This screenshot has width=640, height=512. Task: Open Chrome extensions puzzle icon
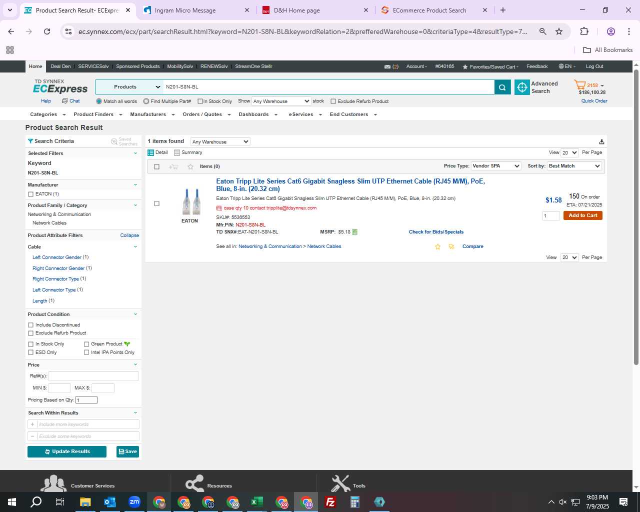coord(584,31)
